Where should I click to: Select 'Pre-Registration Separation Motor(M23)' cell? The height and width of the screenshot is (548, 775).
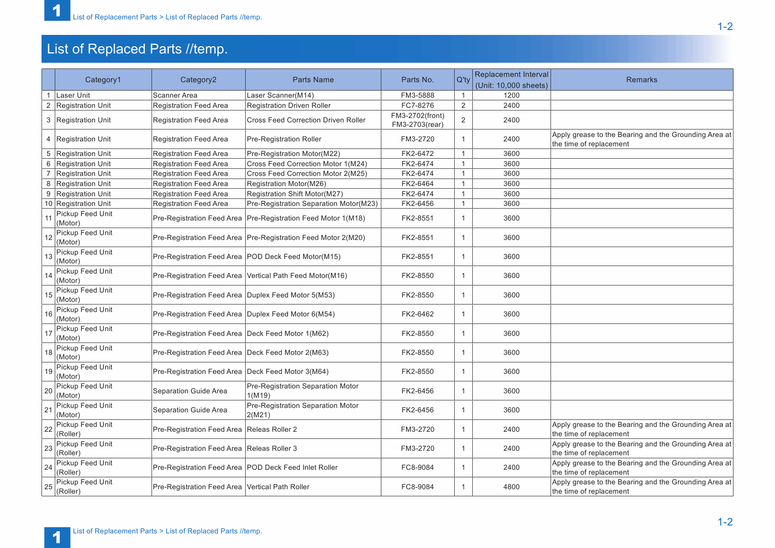click(313, 204)
